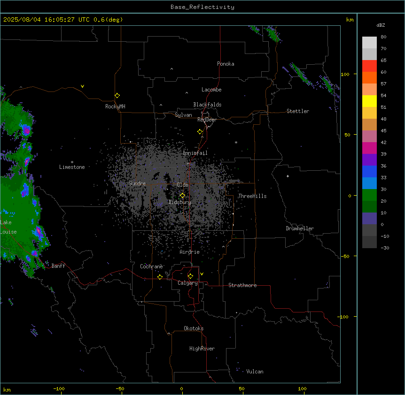Select the Olds label

(x=182, y=185)
